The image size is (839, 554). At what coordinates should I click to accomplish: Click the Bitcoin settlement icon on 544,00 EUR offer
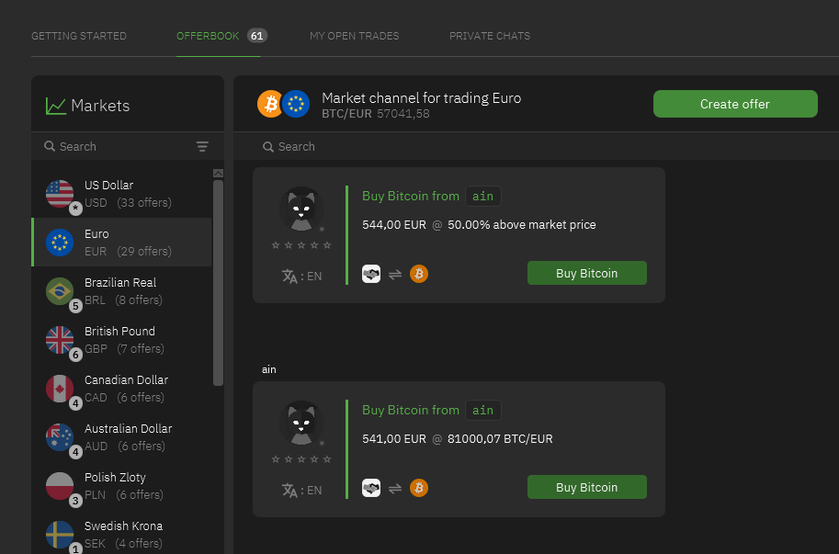419,274
